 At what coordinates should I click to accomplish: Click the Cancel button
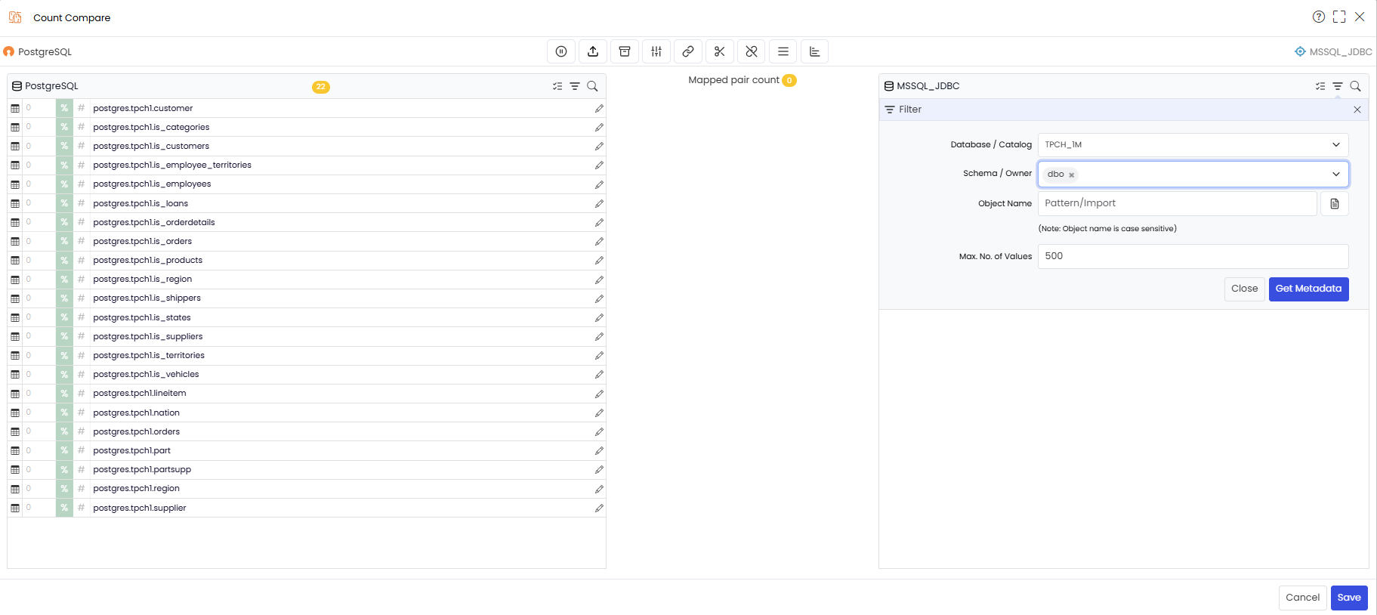pos(1302,598)
